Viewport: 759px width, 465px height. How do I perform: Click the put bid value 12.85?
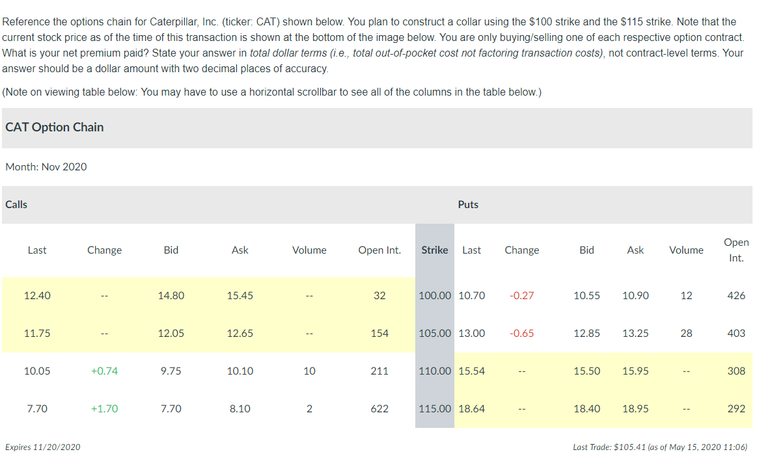(586, 333)
